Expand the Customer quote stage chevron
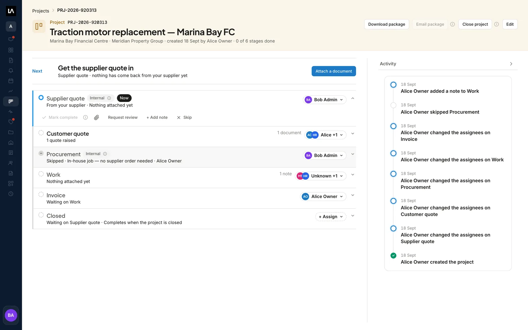 pos(353,134)
